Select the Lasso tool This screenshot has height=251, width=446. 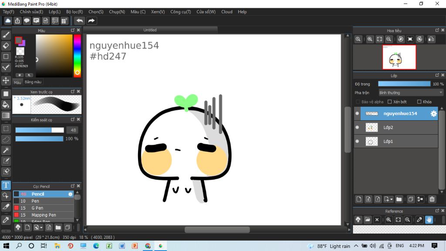pos(6,139)
